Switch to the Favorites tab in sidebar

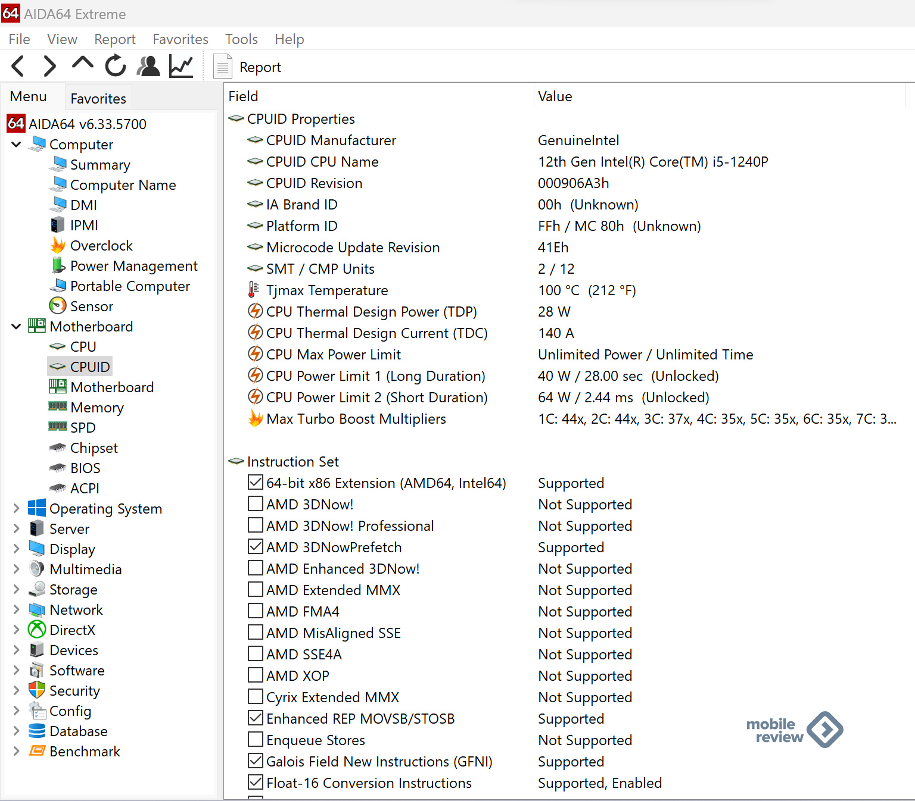pyautogui.click(x=98, y=98)
